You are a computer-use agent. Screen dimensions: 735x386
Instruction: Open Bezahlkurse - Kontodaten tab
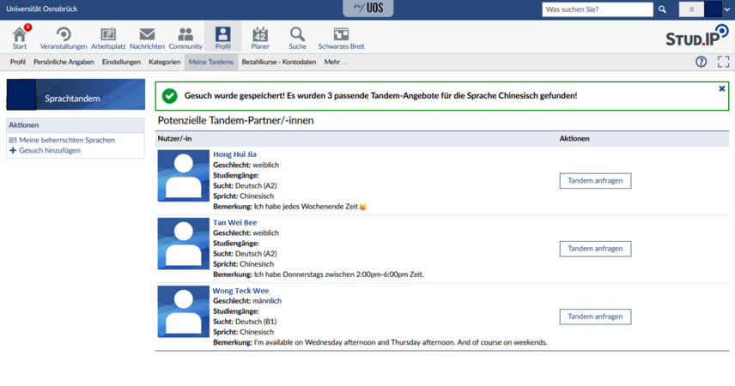(279, 62)
